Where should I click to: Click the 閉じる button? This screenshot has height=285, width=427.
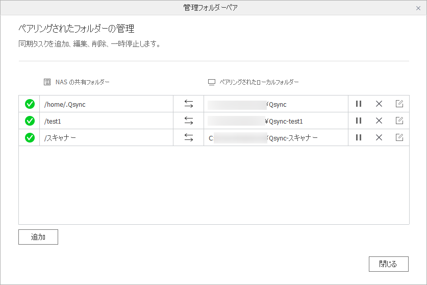(x=389, y=264)
